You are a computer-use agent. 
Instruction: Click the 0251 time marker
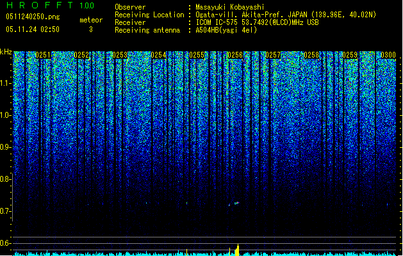click(43, 55)
